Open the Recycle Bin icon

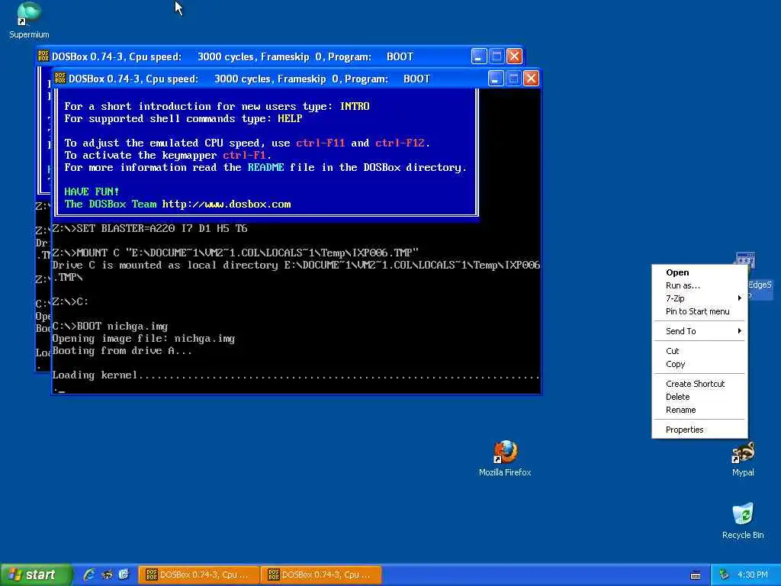pos(743,521)
